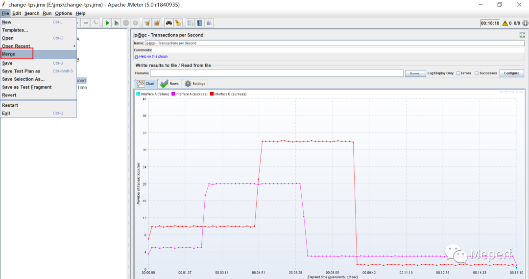Image resolution: width=529 pixels, height=279 pixels.
Task: Open the Plugins Manager toolbar icon
Action: (209, 23)
